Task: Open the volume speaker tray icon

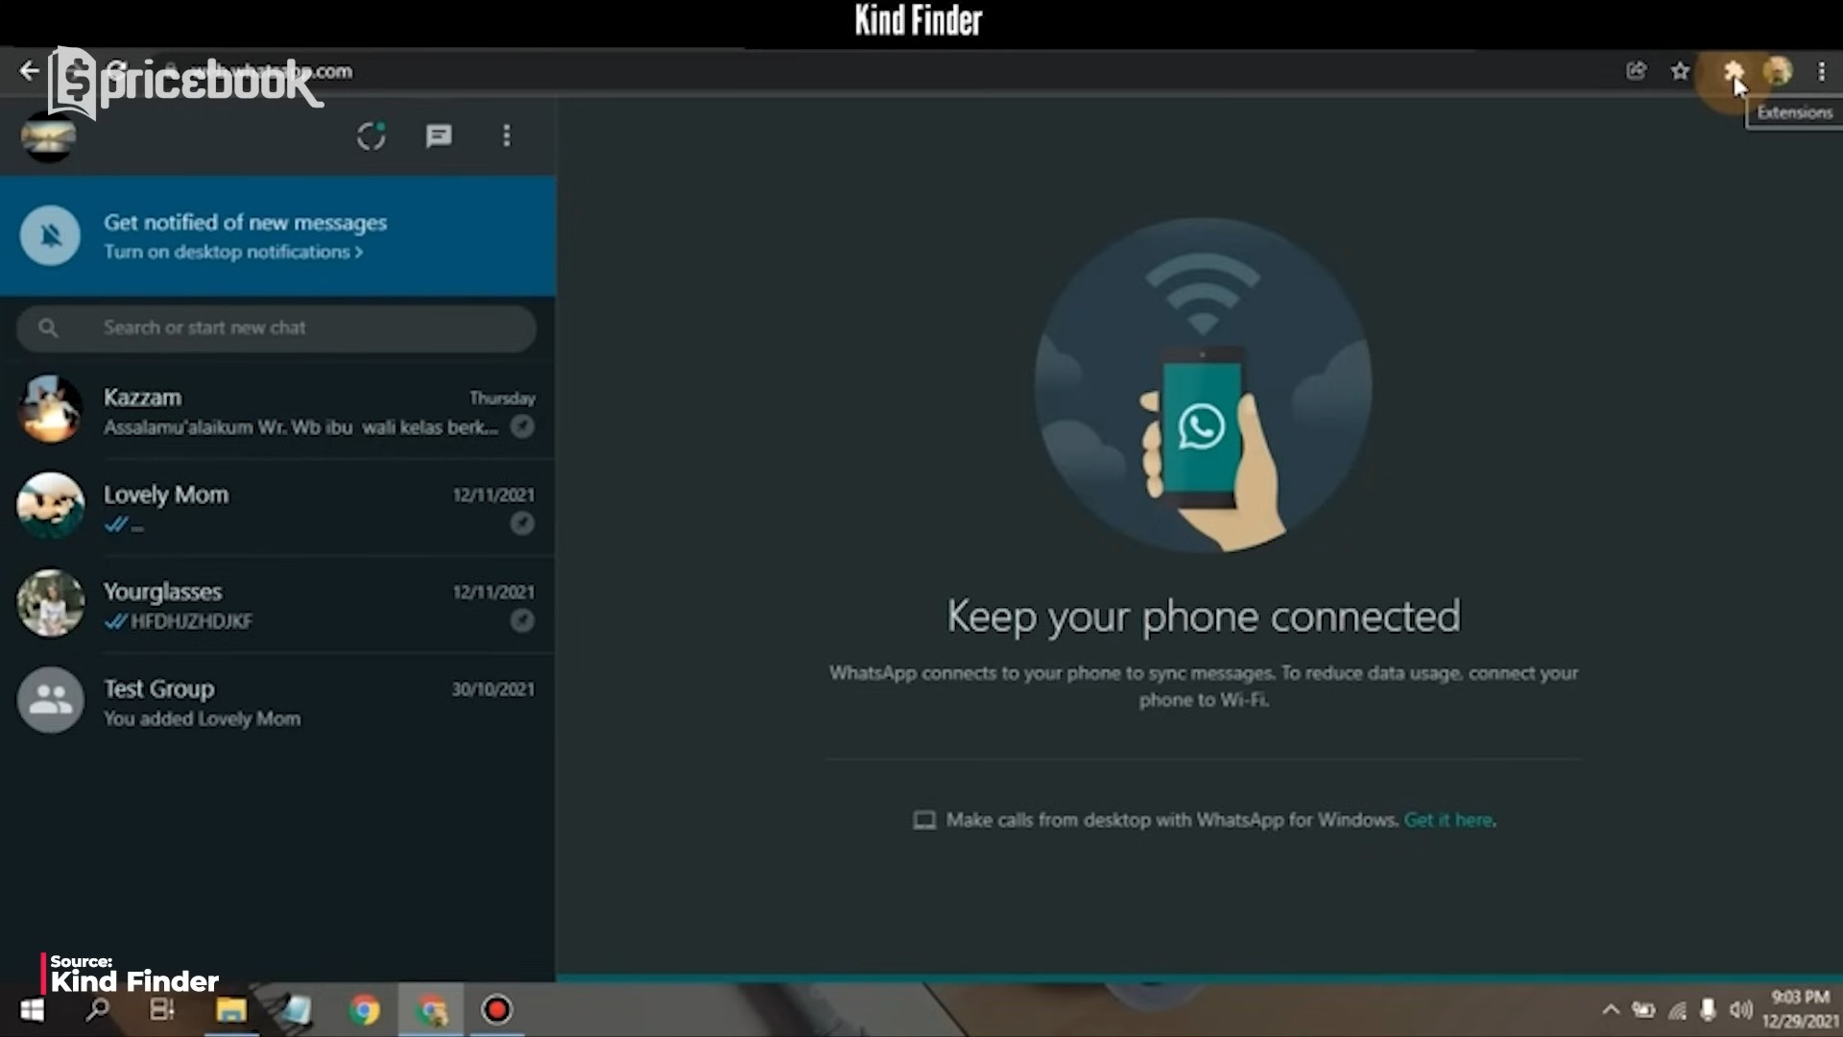Action: [x=1740, y=1010]
